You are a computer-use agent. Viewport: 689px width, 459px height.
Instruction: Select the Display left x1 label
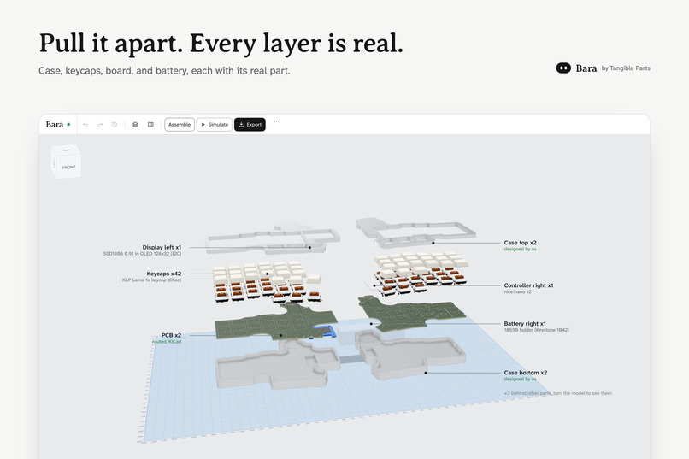tap(162, 247)
